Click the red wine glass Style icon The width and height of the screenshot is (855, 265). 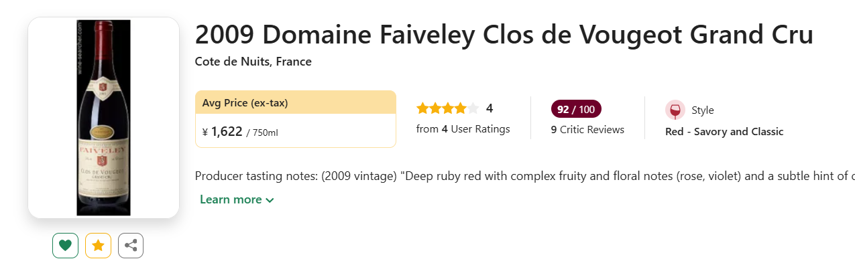tap(675, 110)
